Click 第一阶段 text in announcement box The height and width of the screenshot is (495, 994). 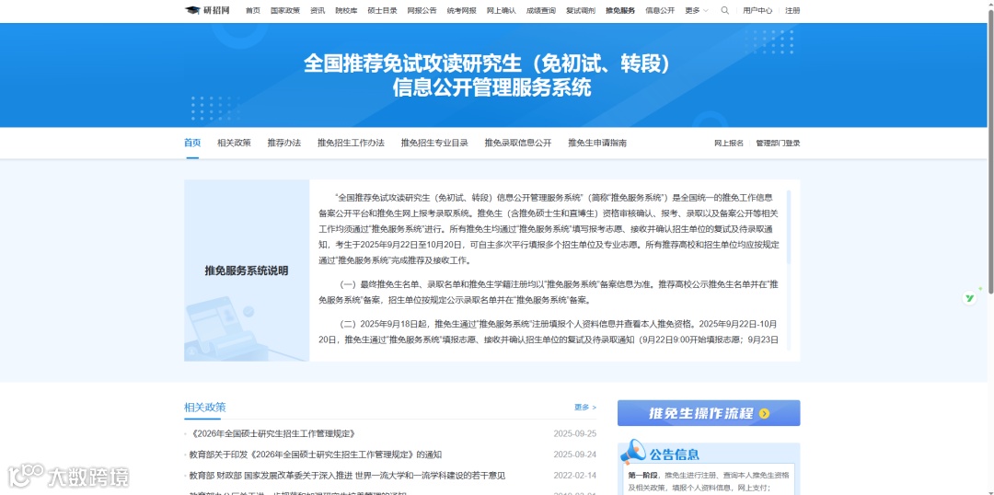[x=642, y=475]
